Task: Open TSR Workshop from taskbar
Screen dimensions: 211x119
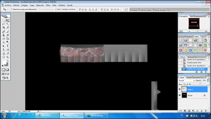Action: (x=96, y=116)
